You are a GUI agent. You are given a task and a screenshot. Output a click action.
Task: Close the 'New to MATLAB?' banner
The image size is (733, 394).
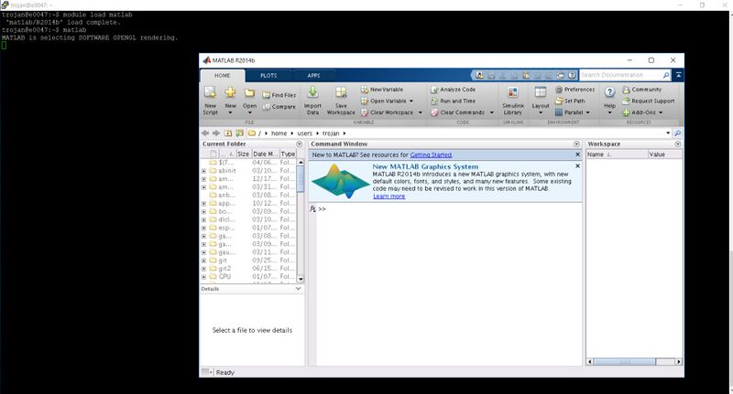[577, 154]
